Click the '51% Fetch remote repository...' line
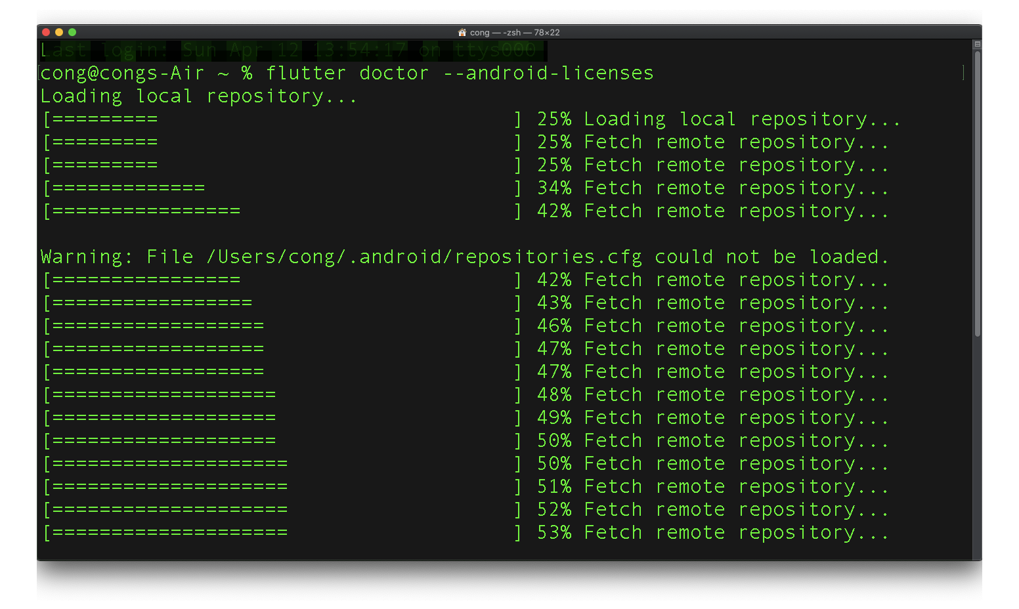Image resolution: width=1019 pixels, height=609 pixels. point(712,486)
